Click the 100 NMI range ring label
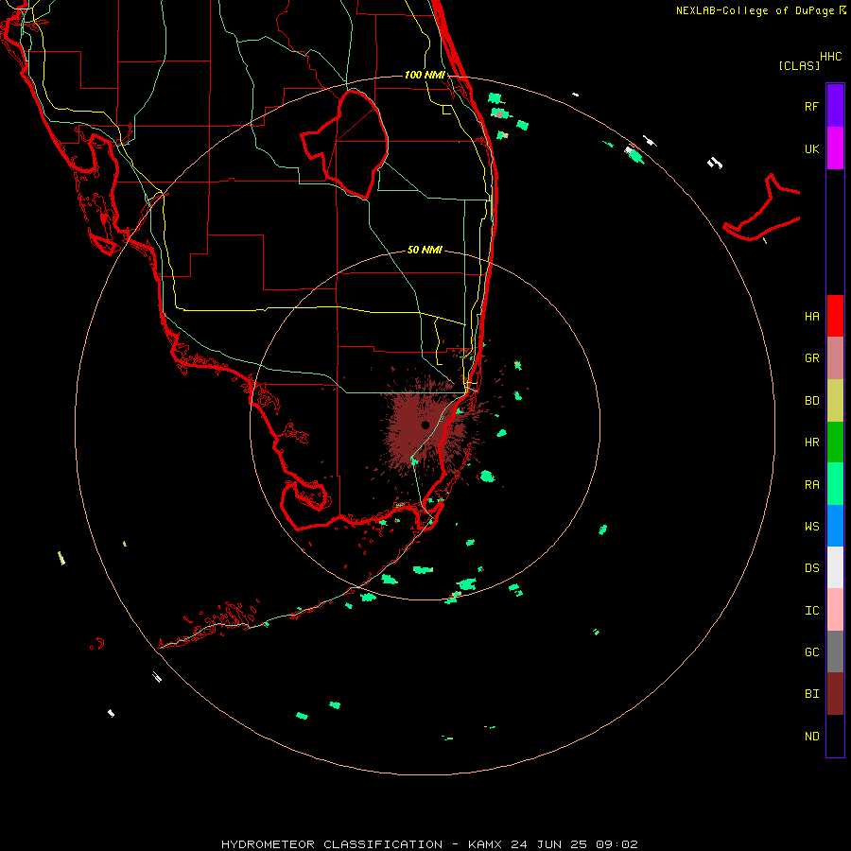This screenshot has width=851, height=851. pyautogui.click(x=425, y=75)
